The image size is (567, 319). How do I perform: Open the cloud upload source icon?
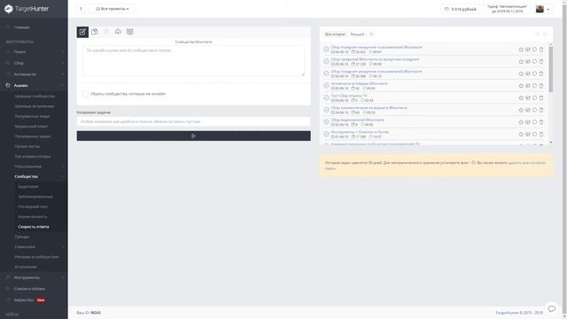(x=118, y=32)
